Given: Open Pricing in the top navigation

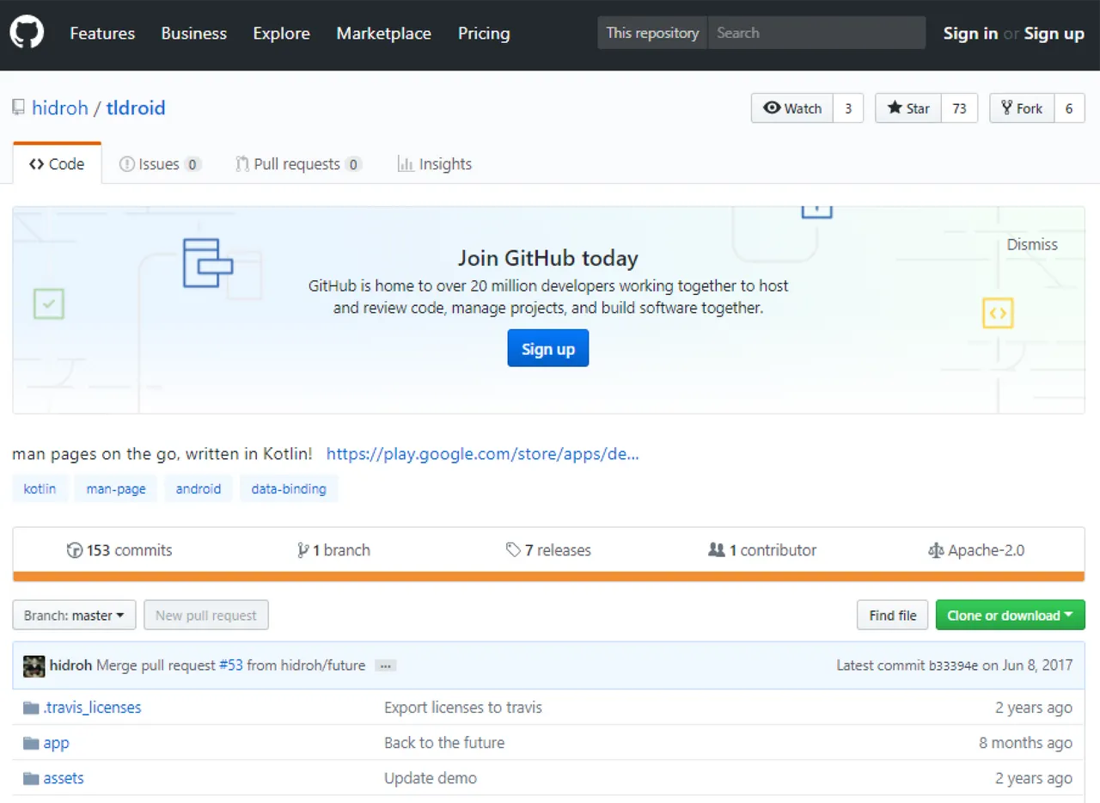Looking at the screenshot, I should pos(484,34).
